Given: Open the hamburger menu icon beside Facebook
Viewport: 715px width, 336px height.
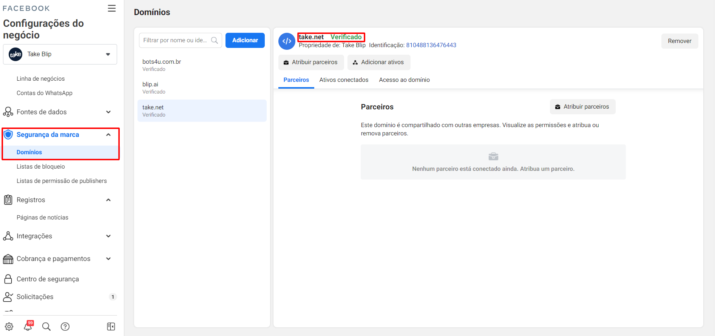Looking at the screenshot, I should pyautogui.click(x=111, y=8).
